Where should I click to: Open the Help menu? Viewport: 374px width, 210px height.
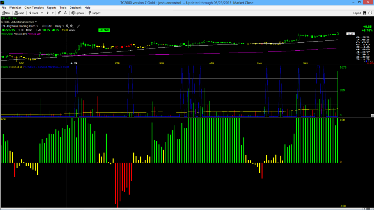point(88,8)
